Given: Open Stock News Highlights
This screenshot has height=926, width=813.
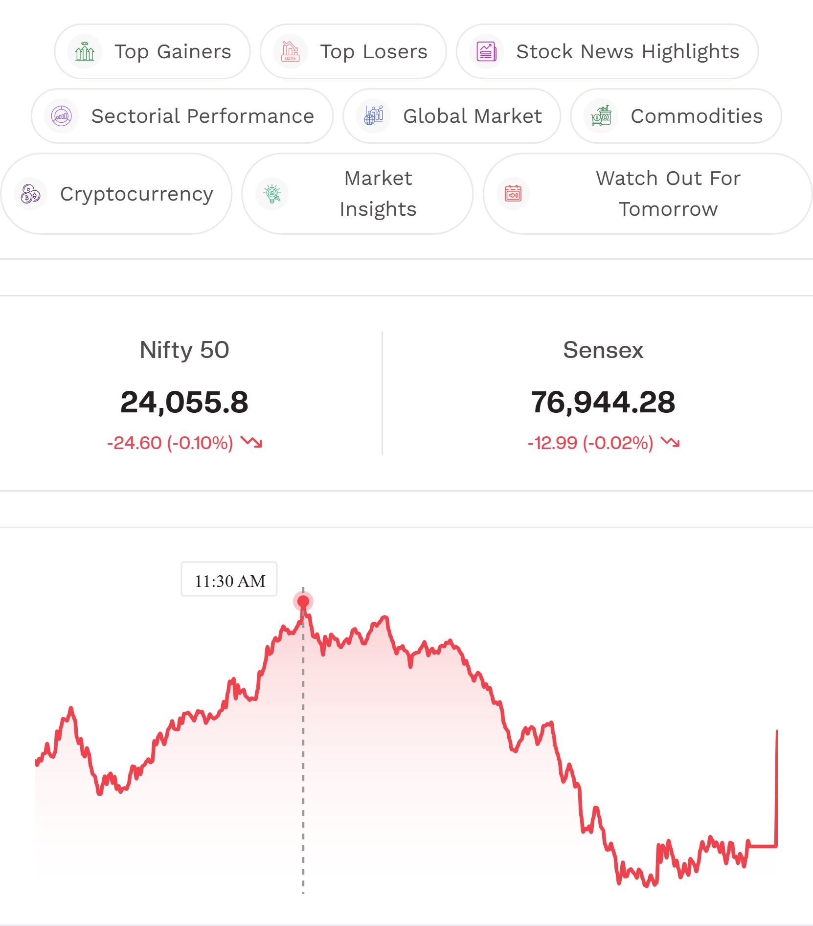Looking at the screenshot, I should point(607,51).
